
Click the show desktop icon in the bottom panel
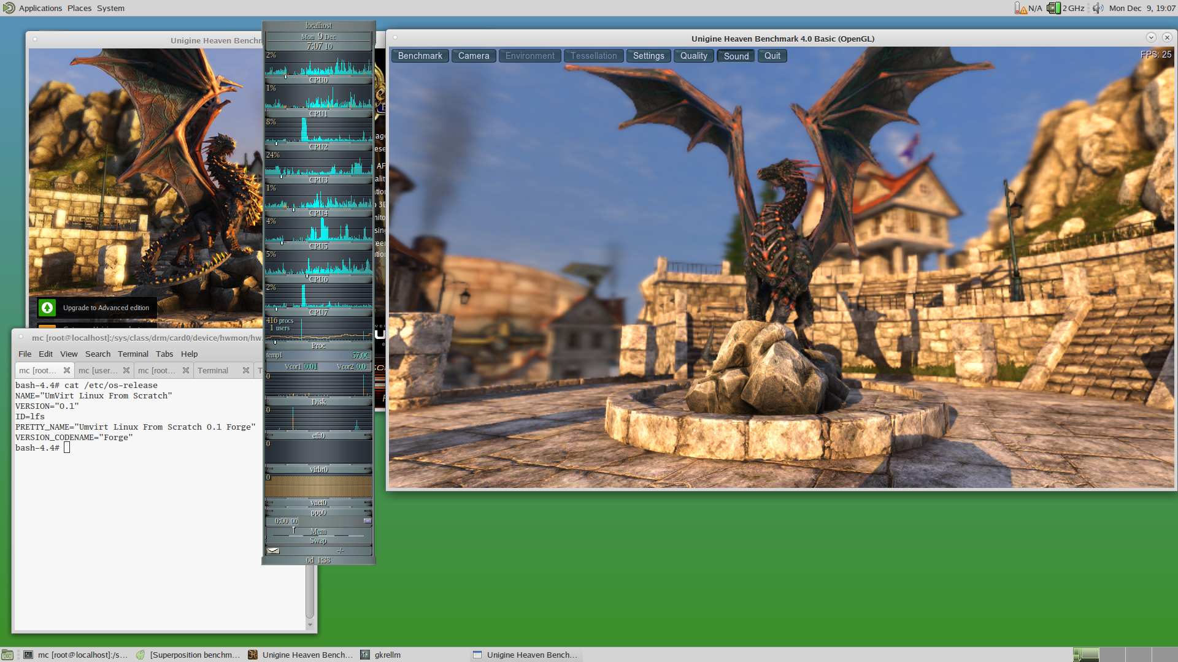point(7,655)
